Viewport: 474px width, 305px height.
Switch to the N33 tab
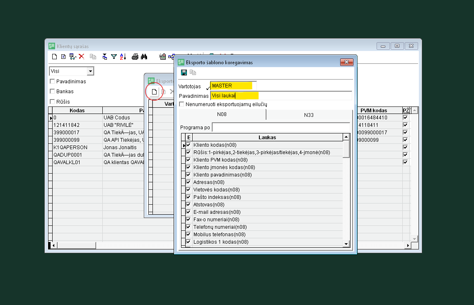[x=309, y=115]
